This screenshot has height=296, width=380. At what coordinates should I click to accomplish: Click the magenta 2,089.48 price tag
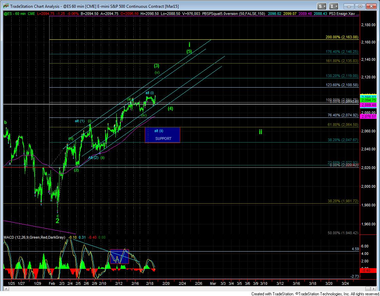pos(368,105)
